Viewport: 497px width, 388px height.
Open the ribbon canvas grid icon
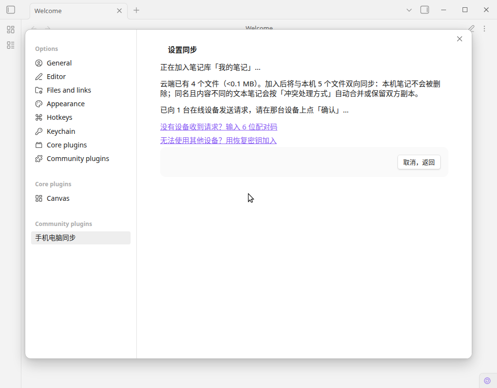pyautogui.click(x=11, y=30)
